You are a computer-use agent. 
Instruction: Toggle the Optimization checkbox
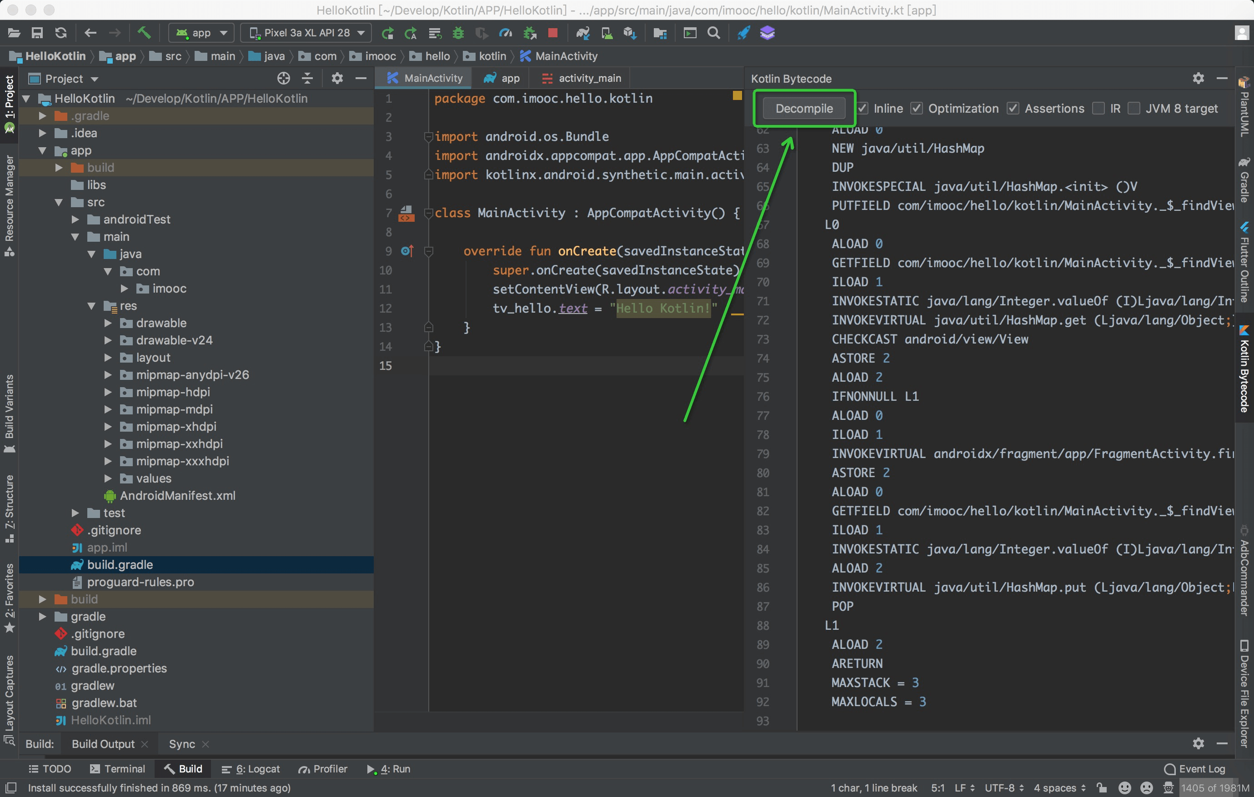pyautogui.click(x=917, y=108)
